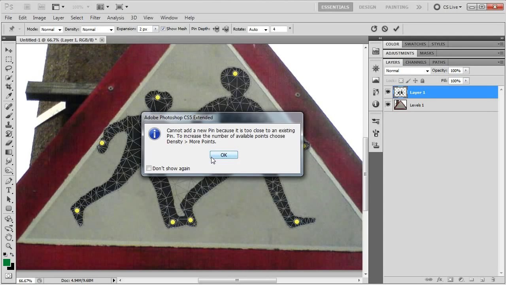
Task: Open the Info panel icon
Action: coord(376,104)
